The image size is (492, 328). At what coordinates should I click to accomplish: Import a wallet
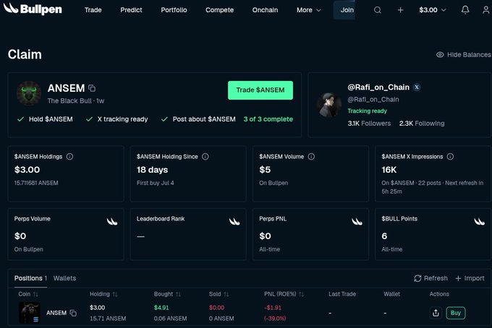point(470,278)
